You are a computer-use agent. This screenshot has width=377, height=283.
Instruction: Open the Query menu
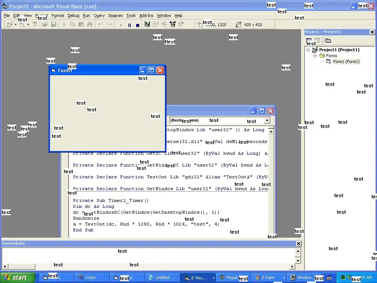click(99, 15)
